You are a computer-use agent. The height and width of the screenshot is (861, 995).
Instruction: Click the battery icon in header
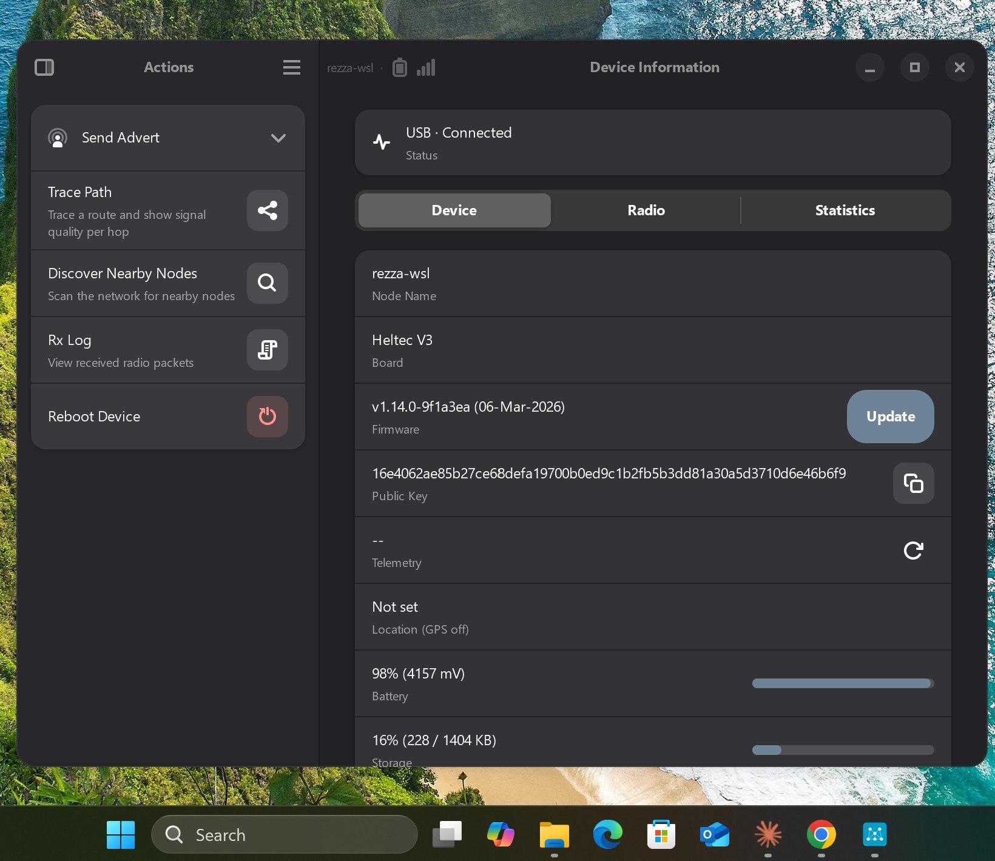point(399,67)
